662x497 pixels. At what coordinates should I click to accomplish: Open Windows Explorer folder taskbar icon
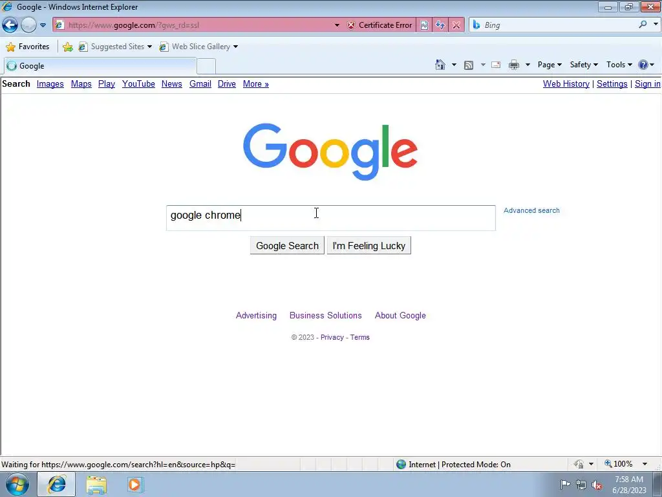point(96,484)
